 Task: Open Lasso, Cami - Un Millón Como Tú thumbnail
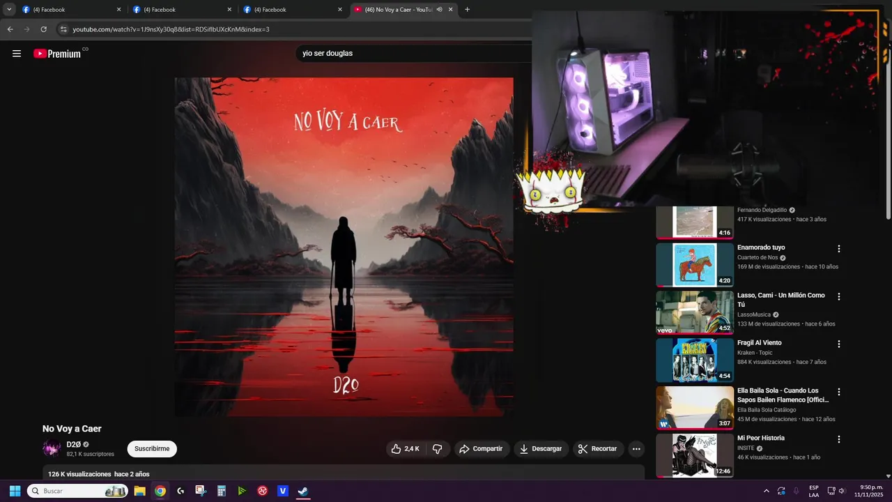695,312
